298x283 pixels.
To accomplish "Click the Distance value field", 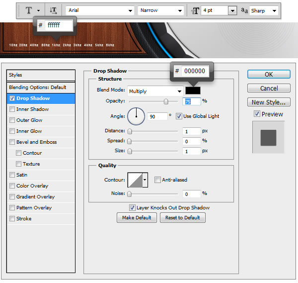I will coord(191,131).
